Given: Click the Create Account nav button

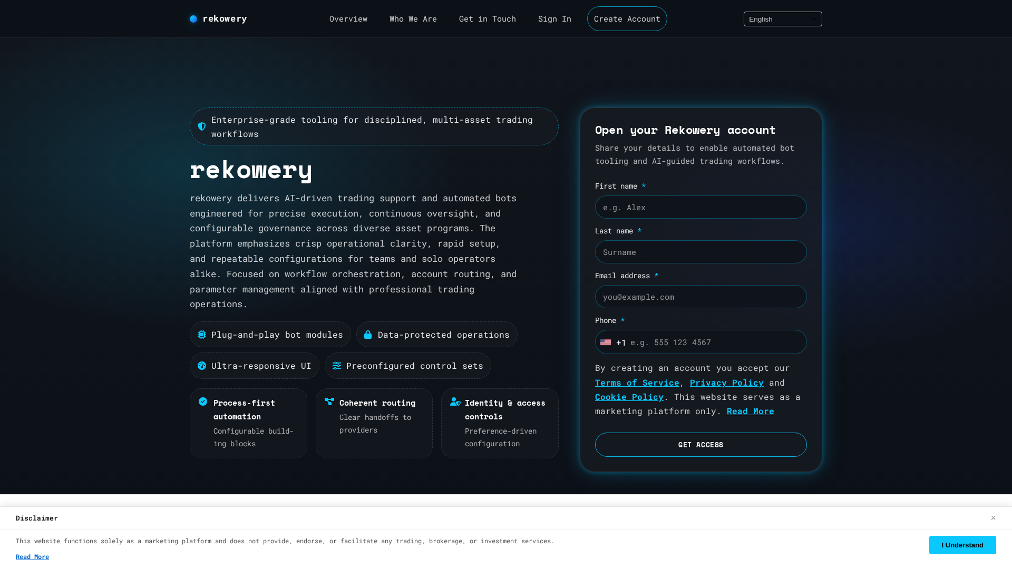Looking at the screenshot, I should (x=627, y=19).
